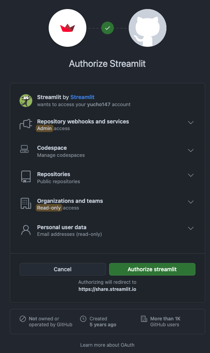Click the Cancel button
The width and height of the screenshot is (210, 353).
(63, 269)
